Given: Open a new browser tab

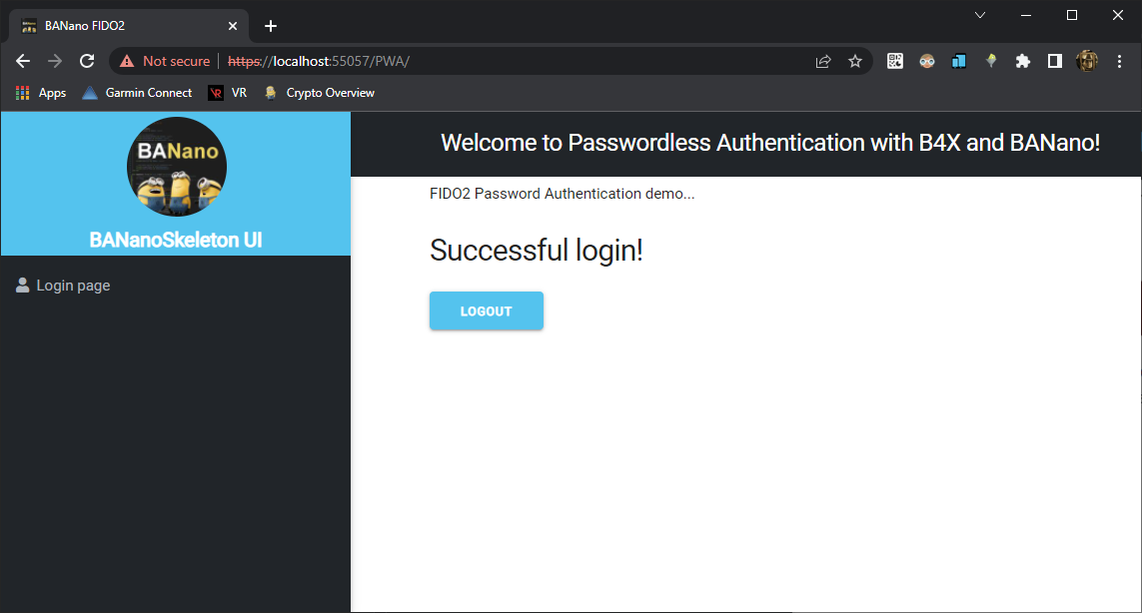Looking at the screenshot, I should click(271, 26).
